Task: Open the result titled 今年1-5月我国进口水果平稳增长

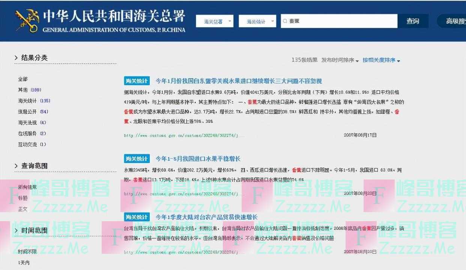Action: coord(198,158)
